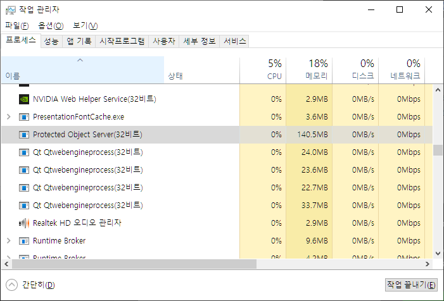The image size is (444, 301).
Task: Click the Protected Object Server process icon
Action: tap(24, 135)
